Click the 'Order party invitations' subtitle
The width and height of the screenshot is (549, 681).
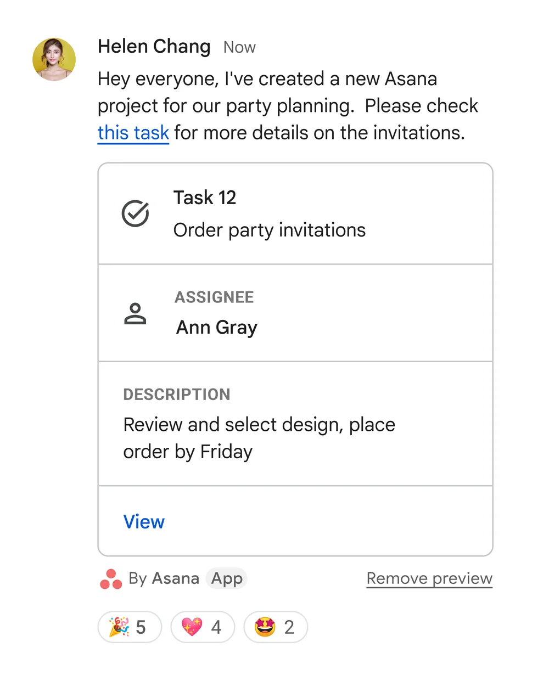coord(269,230)
